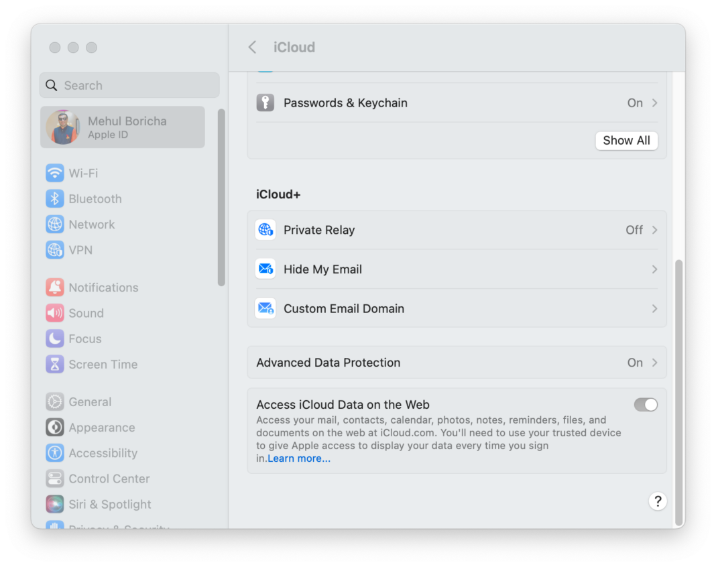Click the Advanced Data Protection label
The width and height of the screenshot is (716, 567).
coord(329,363)
